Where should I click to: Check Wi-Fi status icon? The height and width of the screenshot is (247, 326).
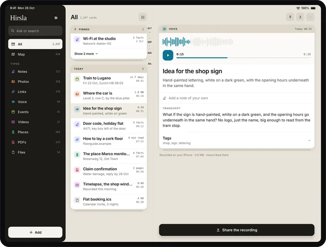coord(298,8)
